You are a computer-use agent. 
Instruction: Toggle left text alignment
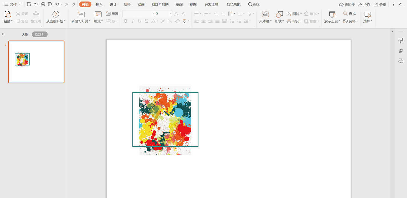(197, 21)
